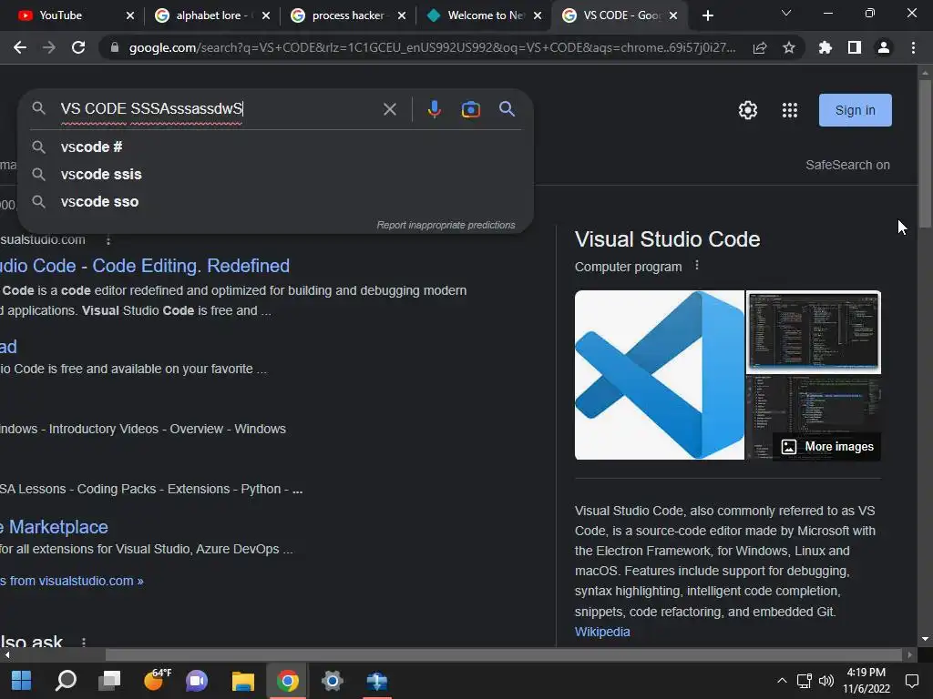Go back to the previous page

tap(20, 47)
